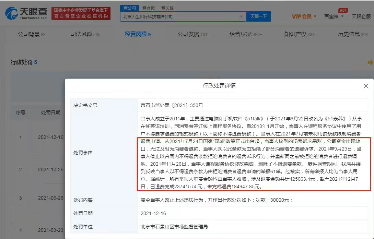Image resolution: width=374 pixels, height=239 pixels.
Task: Switch to the 查老板 search tab
Action: 149,8
